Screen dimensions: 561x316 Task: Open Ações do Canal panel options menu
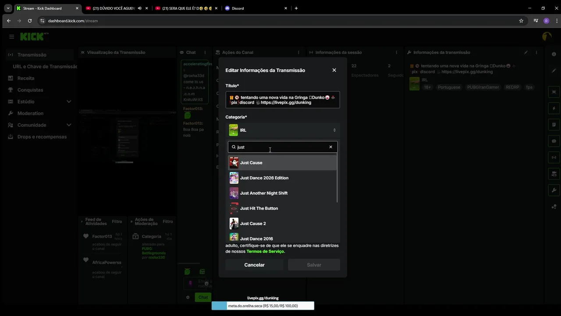pyautogui.click(x=298, y=53)
